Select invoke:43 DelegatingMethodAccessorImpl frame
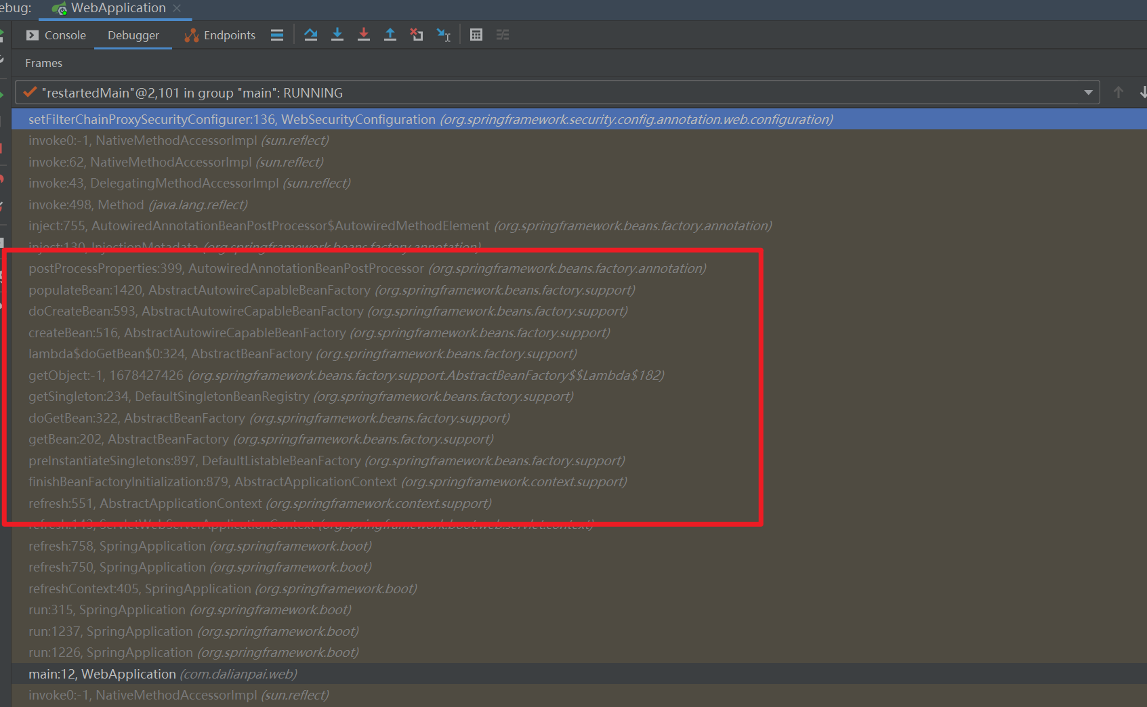Viewport: 1147px width, 707px height. click(579, 184)
